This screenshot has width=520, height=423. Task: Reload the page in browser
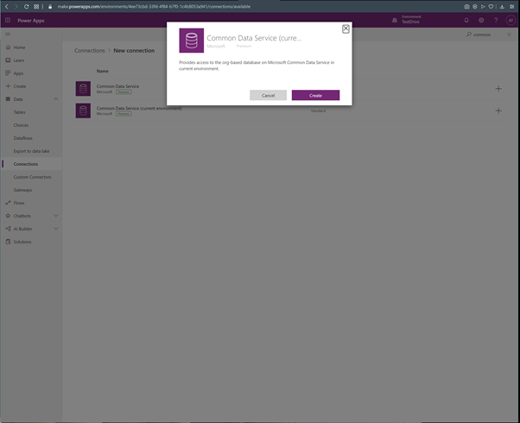(26, 6)
